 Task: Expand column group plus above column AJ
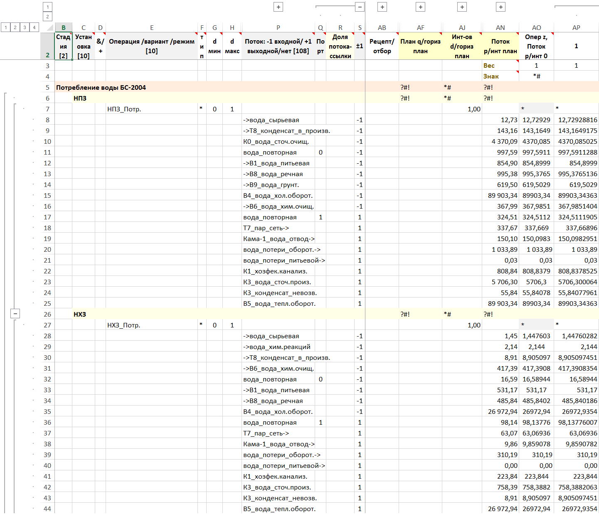(x=462, y=7)
